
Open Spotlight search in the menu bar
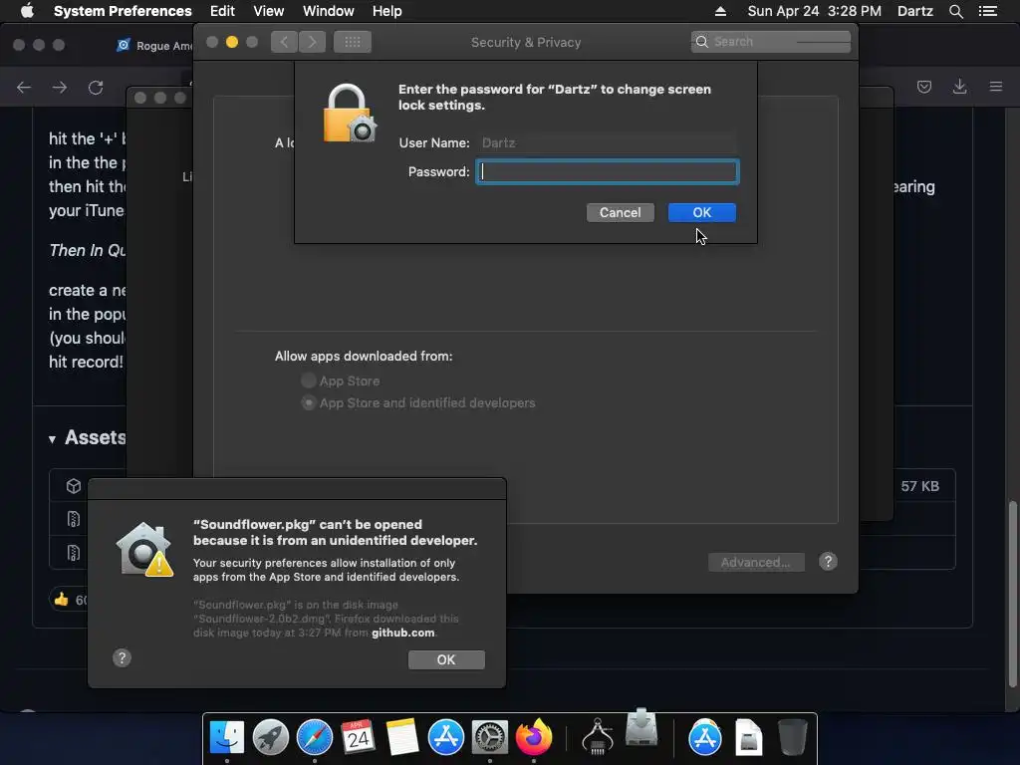coord(955,11)
